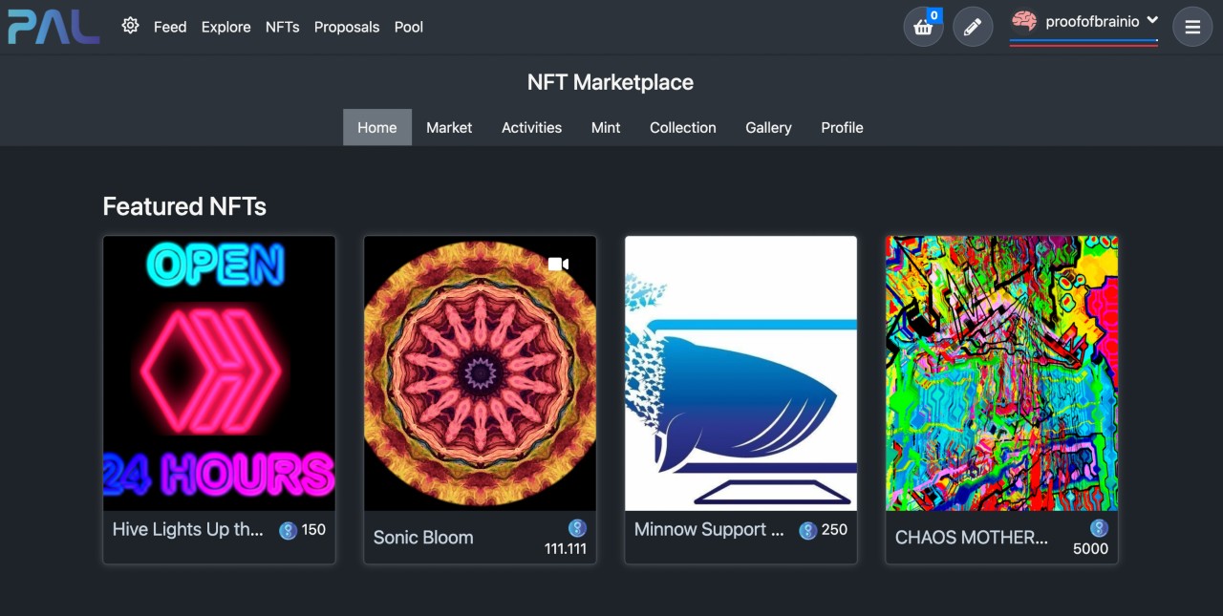Click the 'CHAOS MOTHER...' title
This screenshot has height=616, width=1223.
[x=972, y=538]
